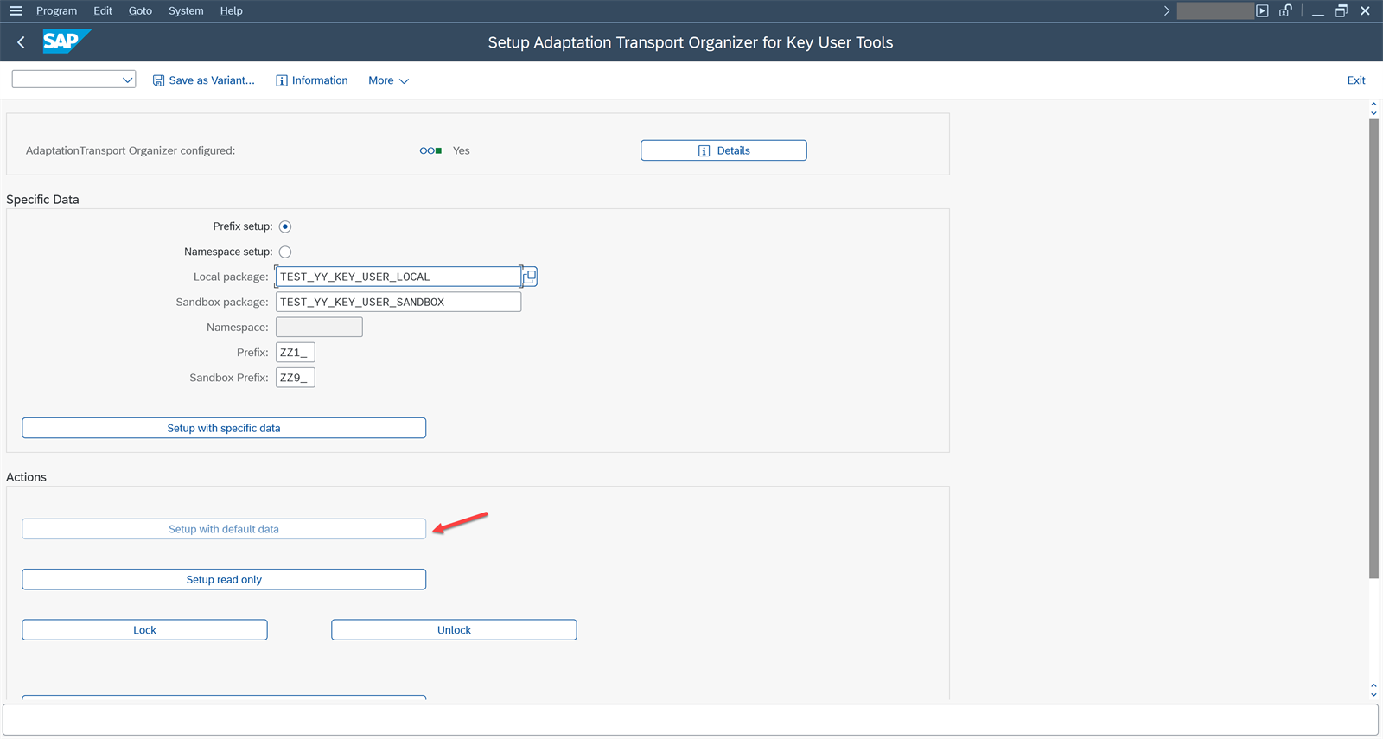This screenshot has height=739, width=1383.
Task: Click the Lock button
Action: [x=144, y=630]
